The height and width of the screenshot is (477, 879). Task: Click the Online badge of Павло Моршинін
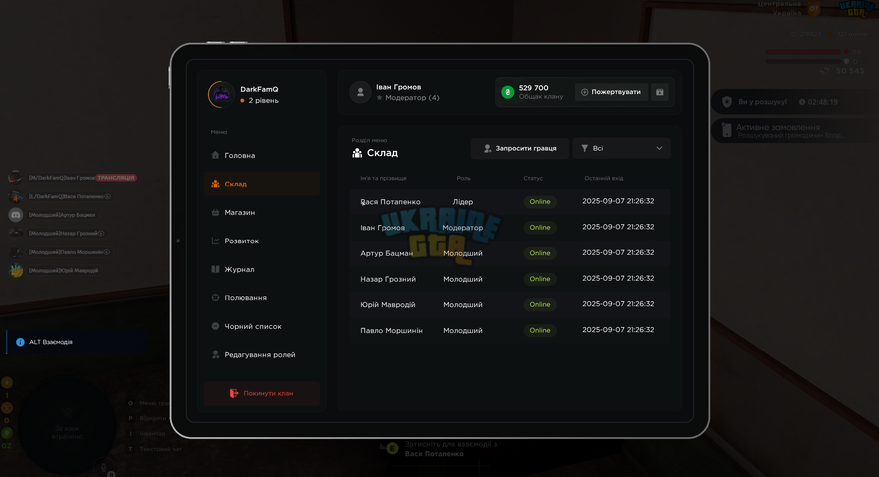point(540,330)
